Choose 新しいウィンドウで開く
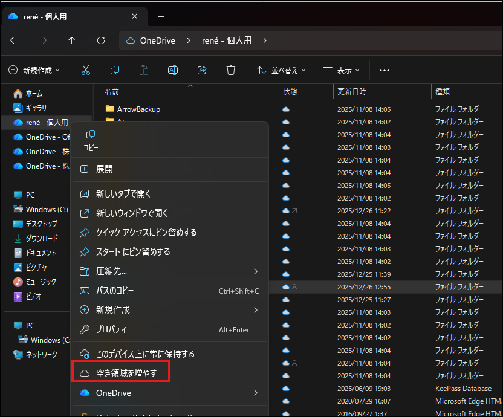 click(x=169, y=213)
